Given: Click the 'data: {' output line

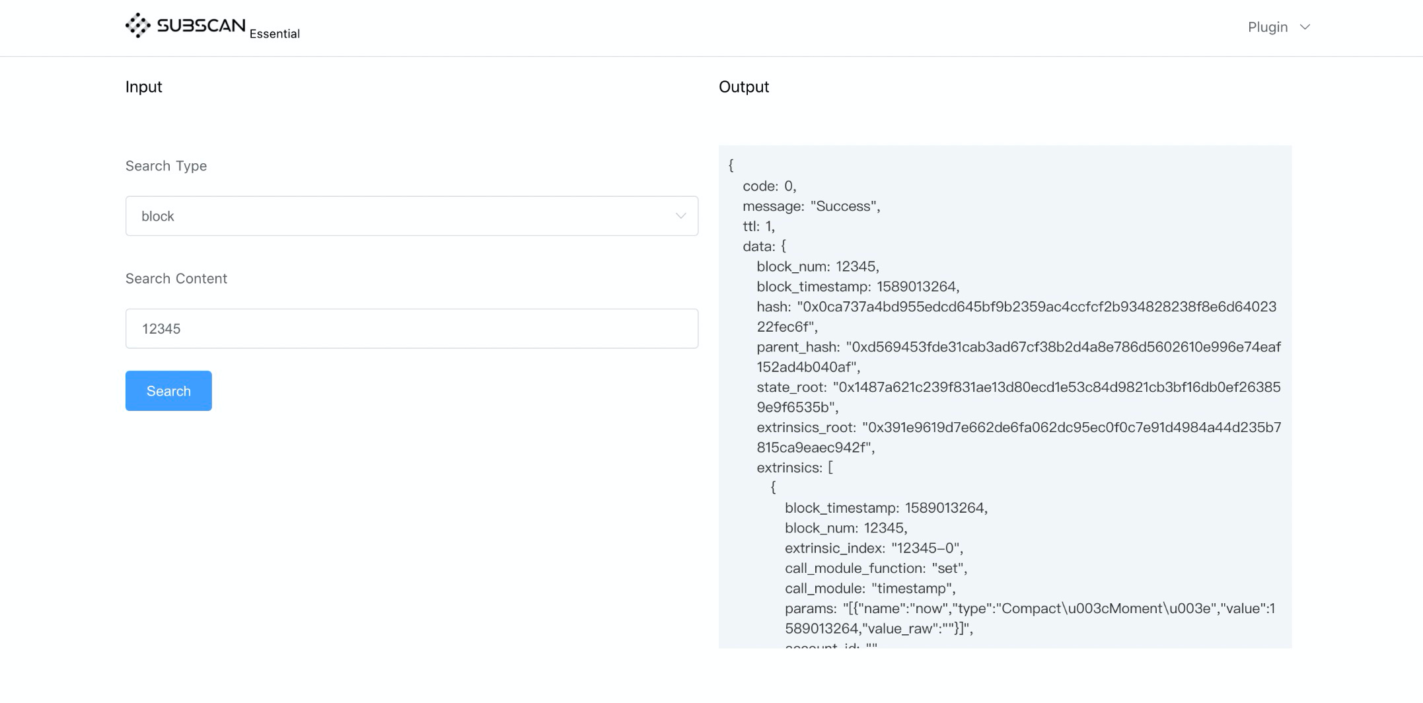Looking at the screenshot, I should pyautogui.click(x=764, y=246).
